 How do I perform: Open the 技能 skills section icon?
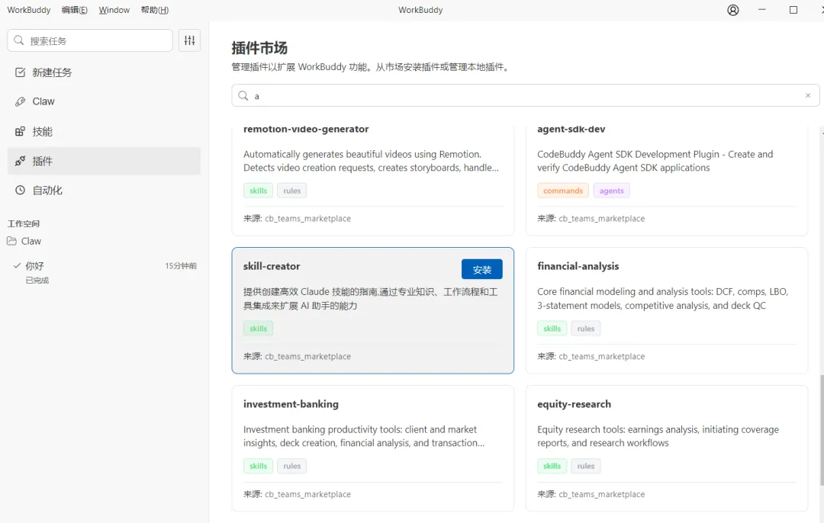pos(21,131)
